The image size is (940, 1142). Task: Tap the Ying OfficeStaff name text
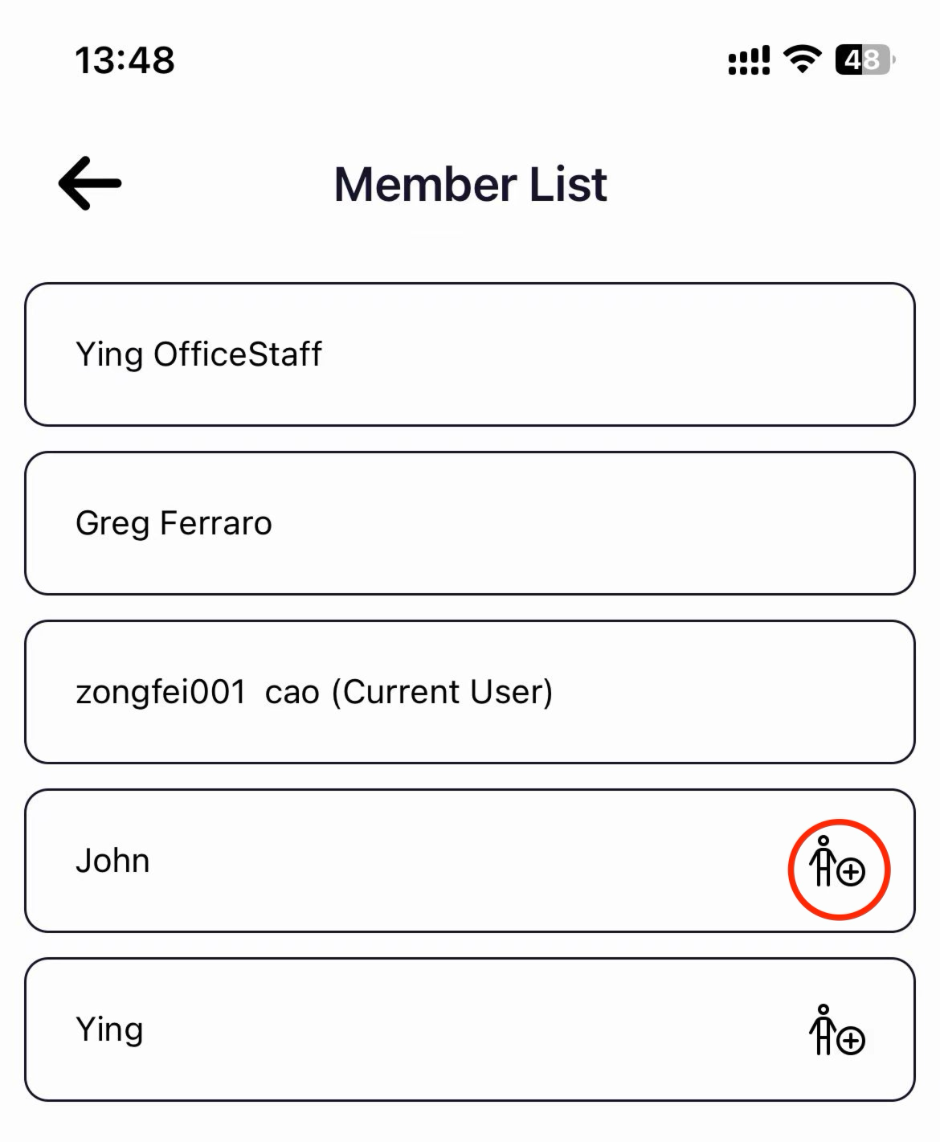click(198, 355)
